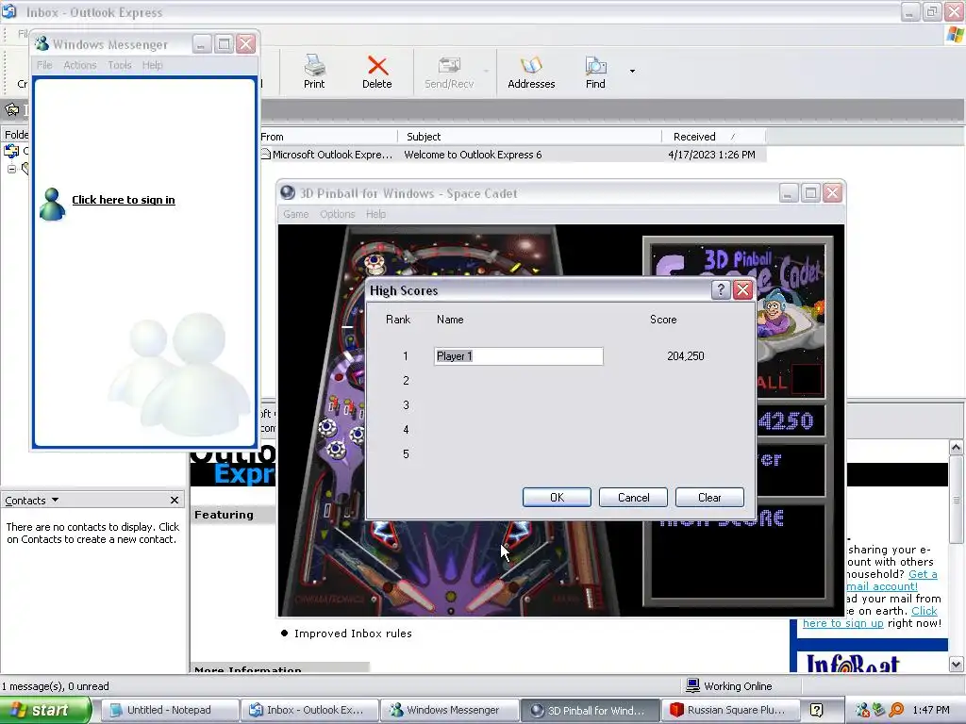Click Clear in High Scores dialog
This screenshot has height=724, width=966.
709,498
